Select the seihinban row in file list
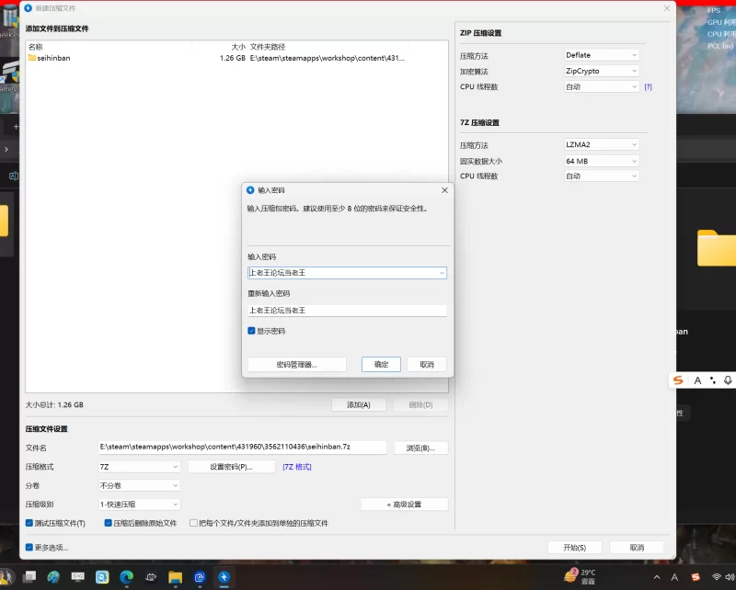 click(x=217, y=58)
